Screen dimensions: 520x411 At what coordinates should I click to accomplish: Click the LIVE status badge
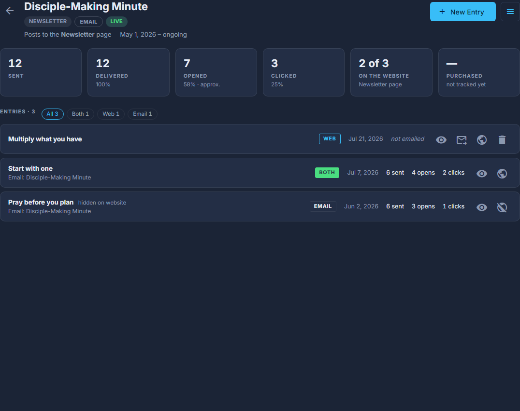coord(116,22)
